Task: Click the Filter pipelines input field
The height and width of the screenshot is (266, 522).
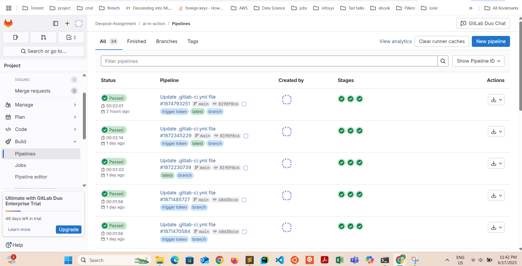Action: (269, 61)
